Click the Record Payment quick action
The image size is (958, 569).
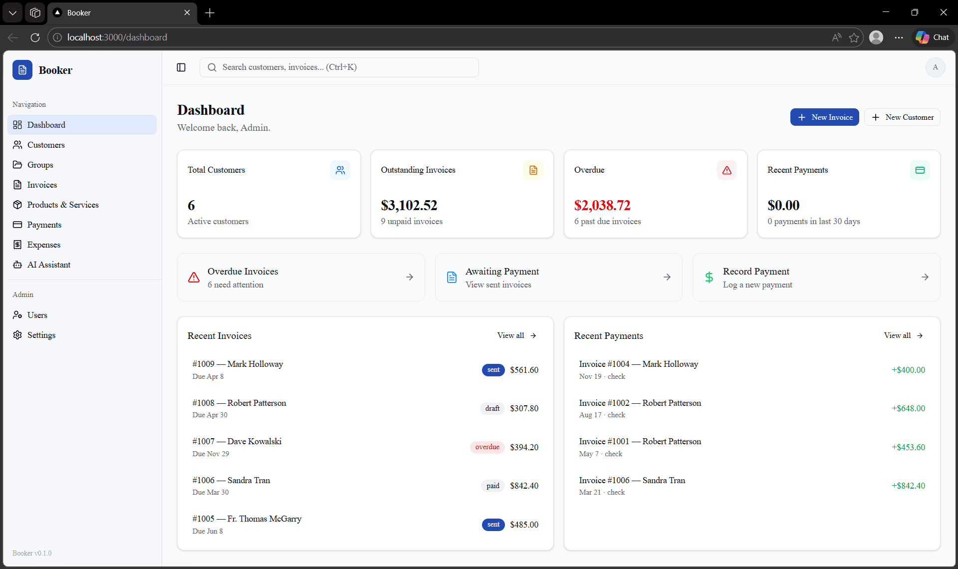tap(816, 277)
